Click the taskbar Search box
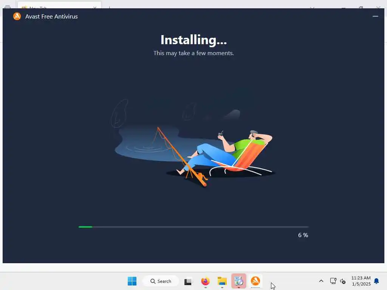The height and width of the screenshot is (290, 387). tap(161, 281)
